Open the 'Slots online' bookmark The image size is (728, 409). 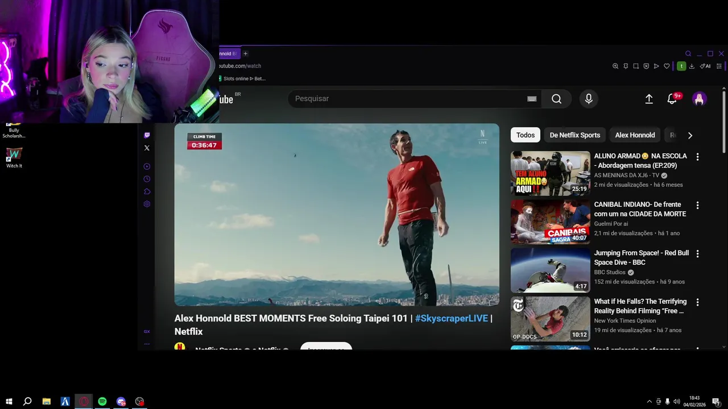point(242,78)
